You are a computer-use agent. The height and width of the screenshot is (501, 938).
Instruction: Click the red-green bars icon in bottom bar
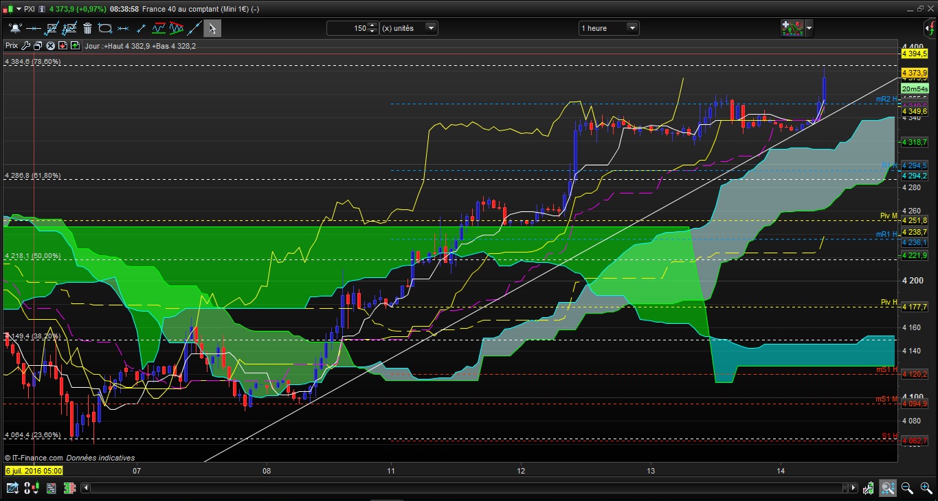(x=69, y=489)
